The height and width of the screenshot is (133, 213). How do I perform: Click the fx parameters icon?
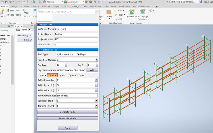click(95, 2)
